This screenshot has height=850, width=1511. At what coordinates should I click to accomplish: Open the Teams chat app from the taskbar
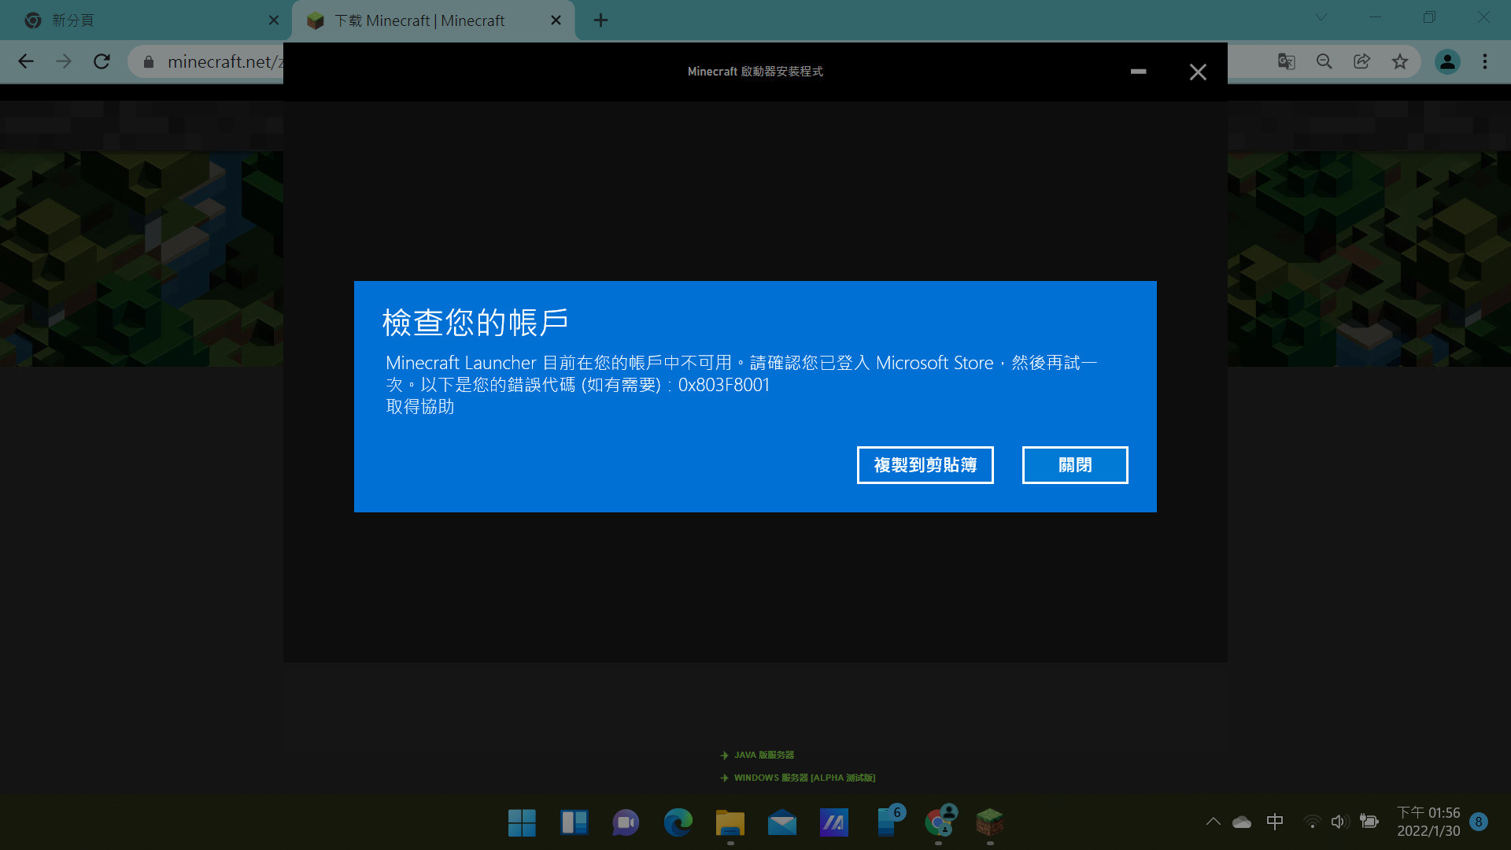(626, 822)
